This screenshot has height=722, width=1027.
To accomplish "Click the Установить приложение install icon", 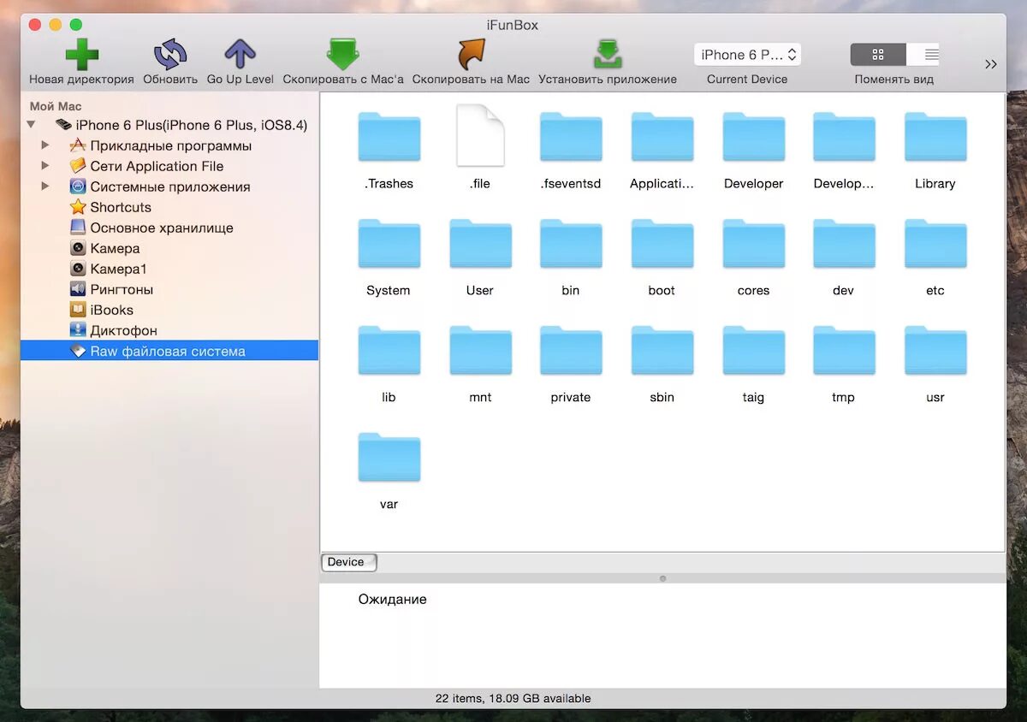I will (608, 55).
